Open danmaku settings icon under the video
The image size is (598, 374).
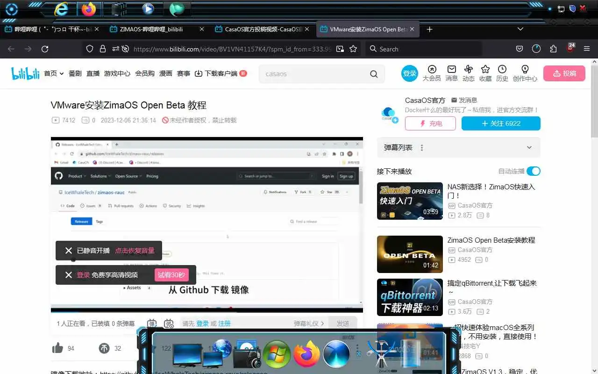169,324
